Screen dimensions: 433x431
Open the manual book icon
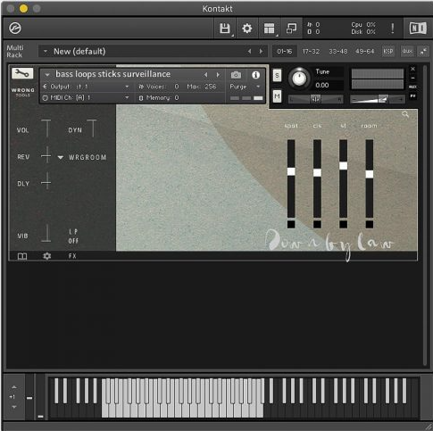[x=22, y=256]
